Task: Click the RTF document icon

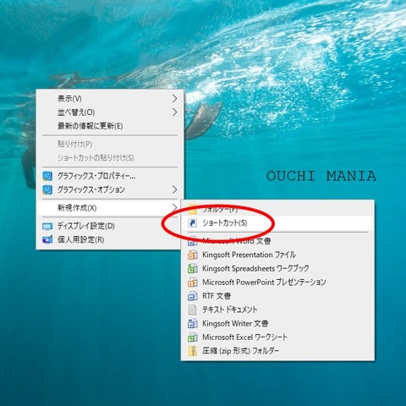Action: (x=193, y=296)
